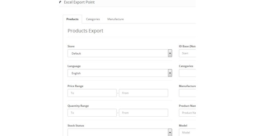Click the Price Range label

pyautogui.click(x=75, y=86)
